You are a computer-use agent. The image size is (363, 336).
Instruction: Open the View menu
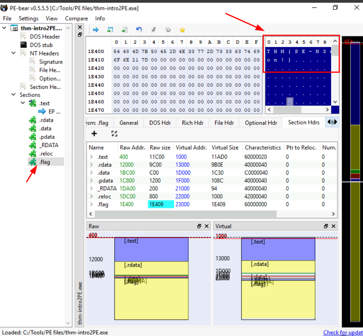click(51, 19)
